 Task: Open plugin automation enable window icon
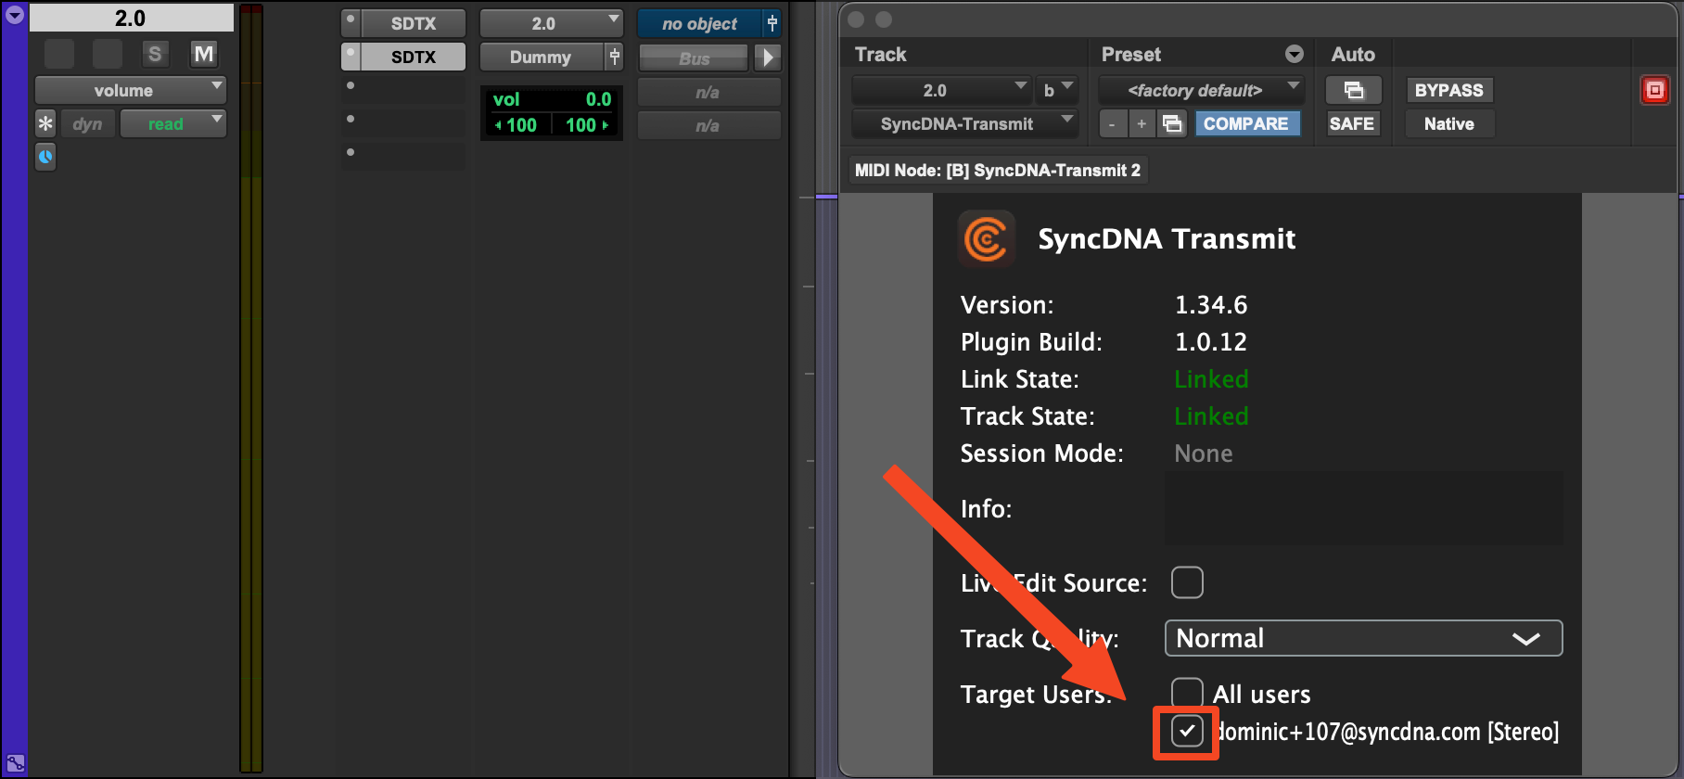(x=1353, y=90)
